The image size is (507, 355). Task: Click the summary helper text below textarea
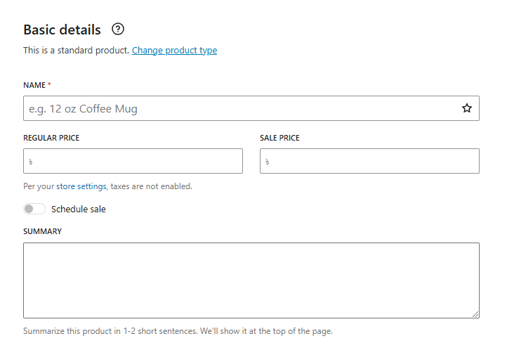click(178, 331)
